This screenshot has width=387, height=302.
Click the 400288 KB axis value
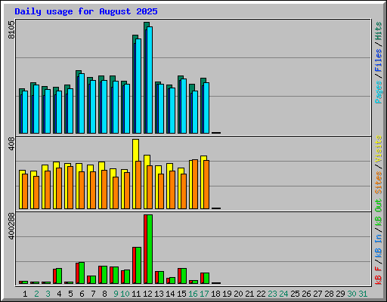(11, 226)
